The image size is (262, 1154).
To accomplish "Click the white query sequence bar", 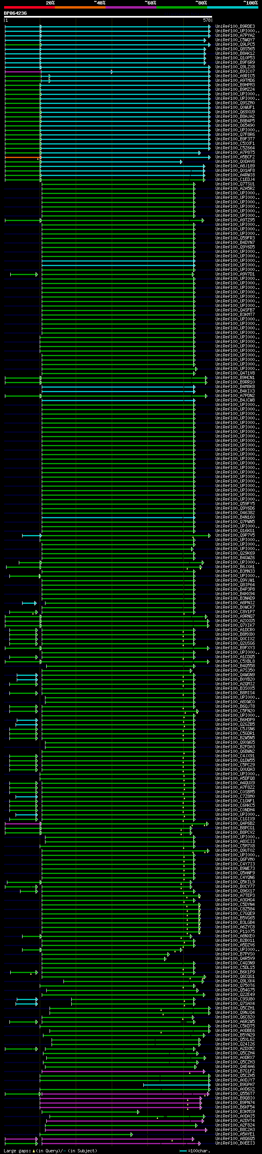I will click(108, 17).
